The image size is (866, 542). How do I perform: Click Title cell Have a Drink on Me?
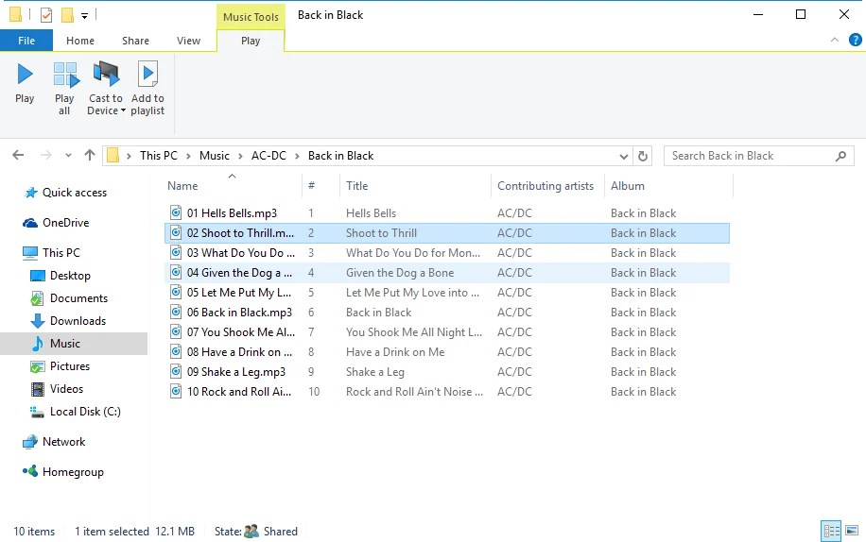(395, 352)
